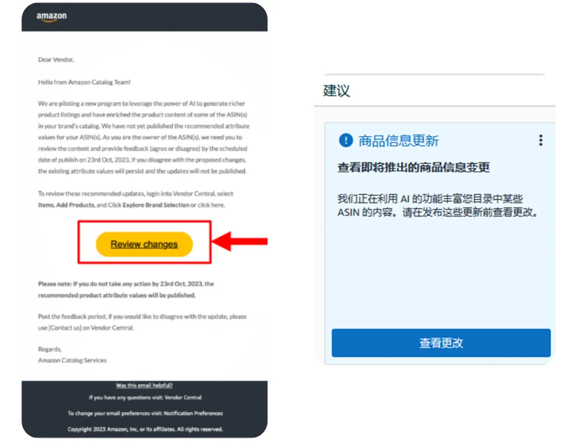587x443 pixels.
Task: Click the 查看即将推出的商品信息变更 heading
Action: [x=414, y=167]
